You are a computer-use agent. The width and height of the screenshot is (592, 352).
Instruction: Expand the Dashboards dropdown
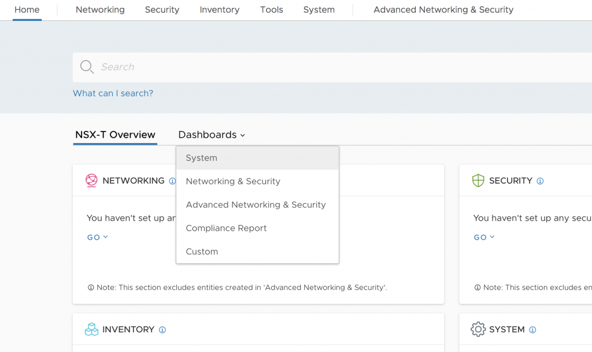(x=212, y=135)
